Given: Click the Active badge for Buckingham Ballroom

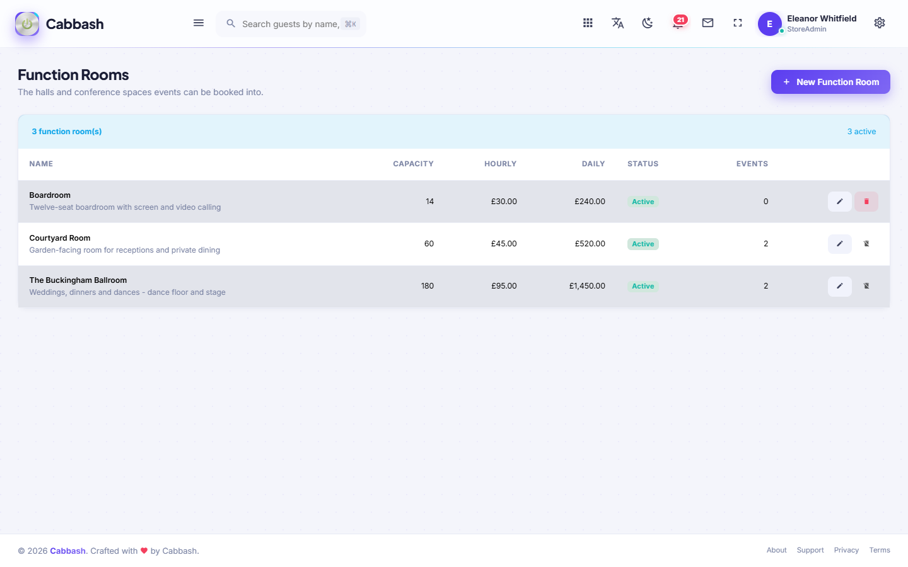Looking at the screenshot, I should pos(643,286).
